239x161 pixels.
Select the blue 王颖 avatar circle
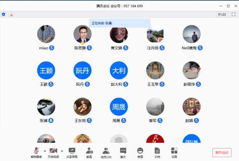tap(46, 70)
